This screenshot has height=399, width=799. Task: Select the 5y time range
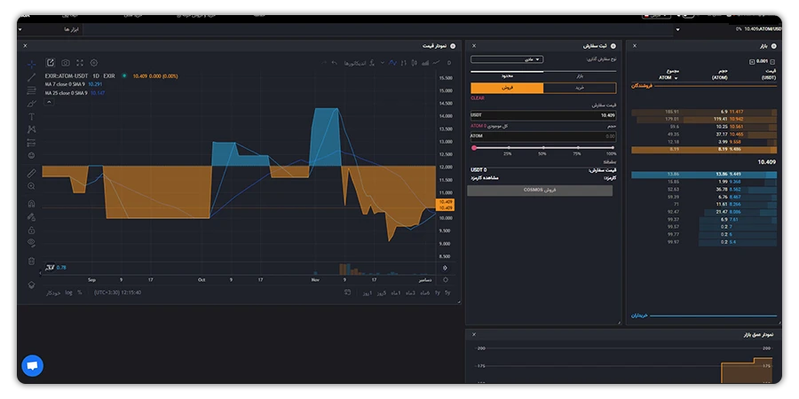(447, 293)
